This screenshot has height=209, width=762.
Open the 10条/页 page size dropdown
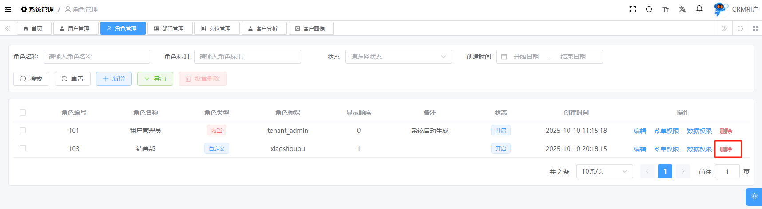[x=604, y=171]
